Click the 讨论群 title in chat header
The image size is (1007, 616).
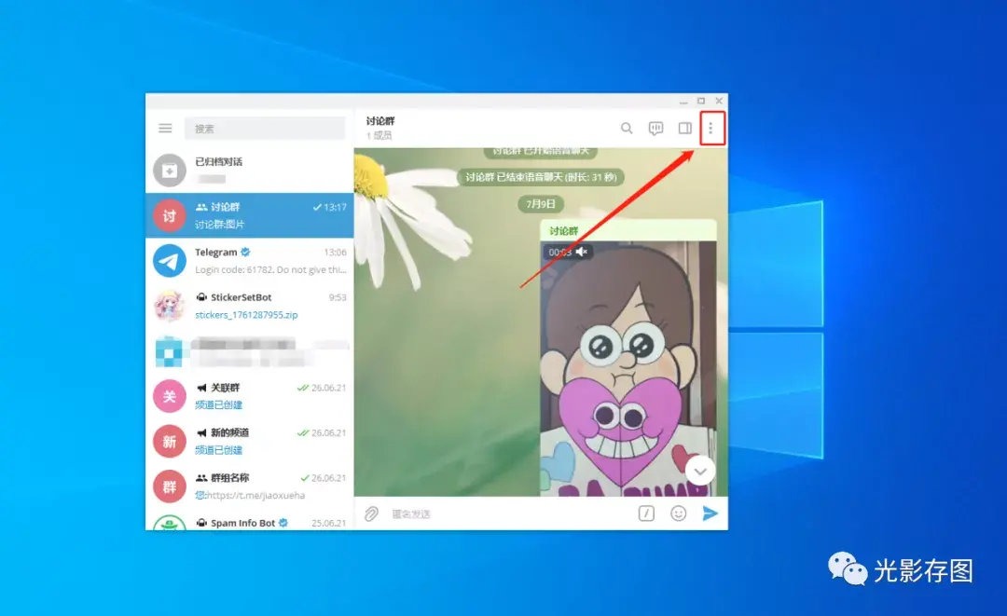380,120
